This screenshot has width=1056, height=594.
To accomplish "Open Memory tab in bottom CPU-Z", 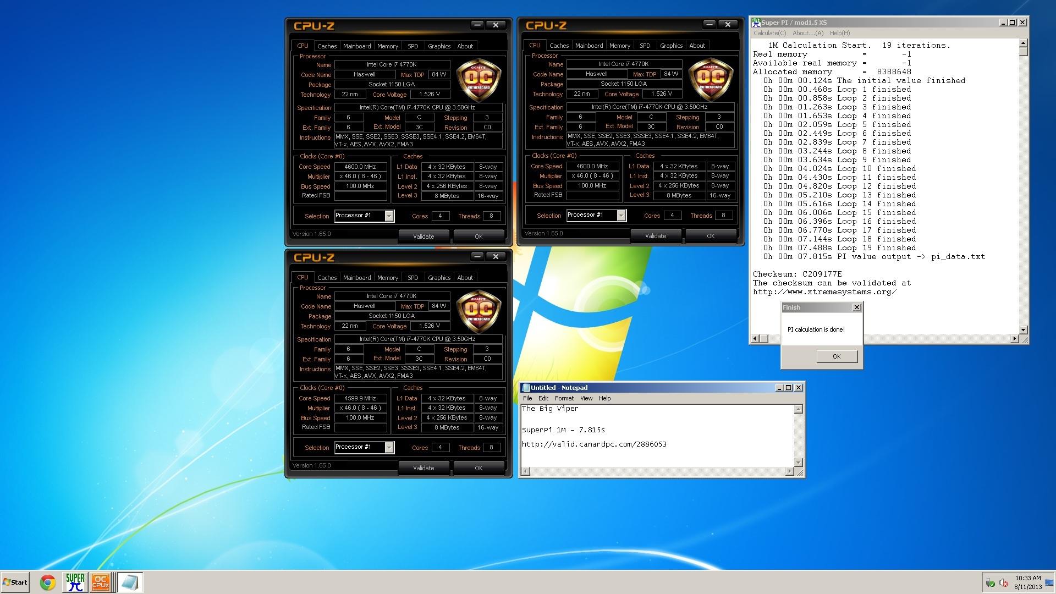I will [388, 278].
